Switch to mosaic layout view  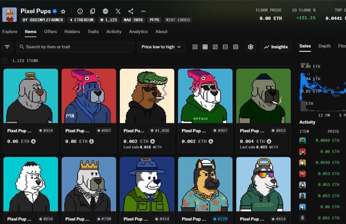coord(215,47)
